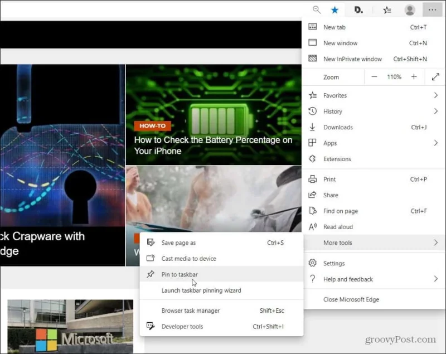
Task: Click the HOW-TO category badge
Action: pyautogui.click(x=152, y=125)
